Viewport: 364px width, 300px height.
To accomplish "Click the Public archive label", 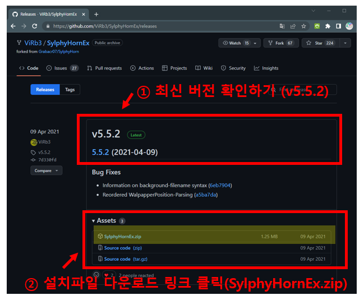I will coord(107,43).
